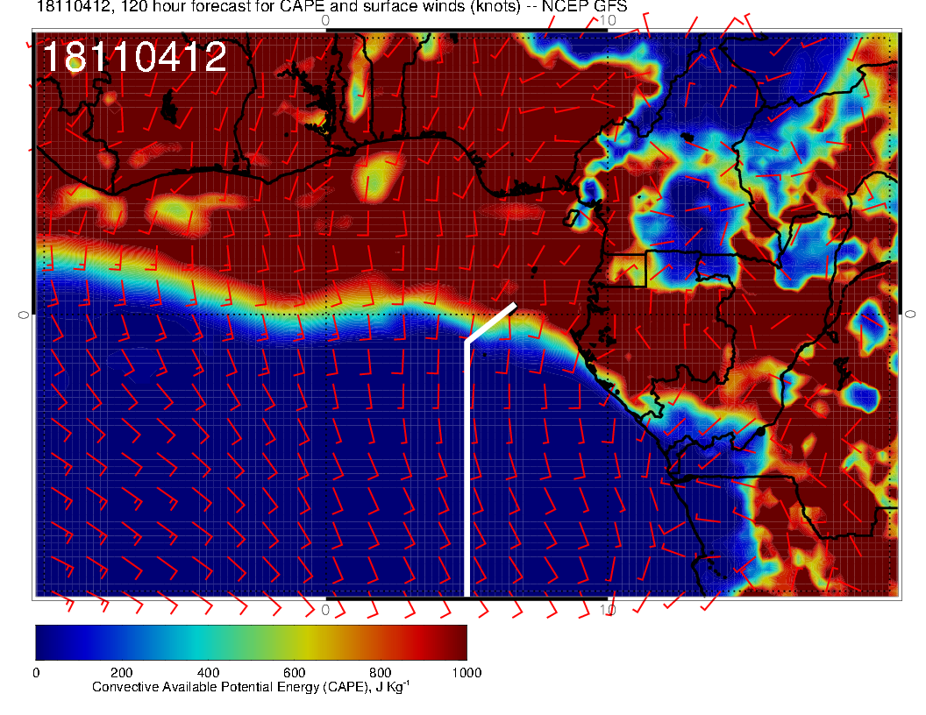Click the bottom-axis longitude label 0
This screenshot has width=926, height=715.
(x=325, y=609)
